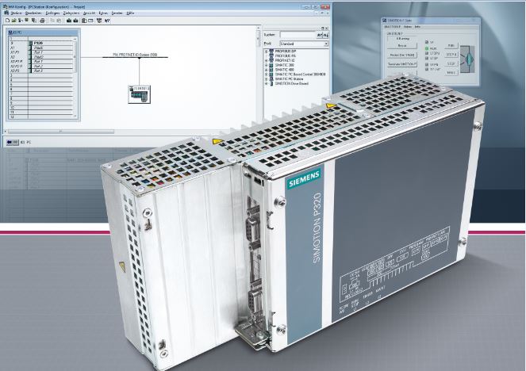Click rack table scroll-up arrow

(x=75, y=39)
